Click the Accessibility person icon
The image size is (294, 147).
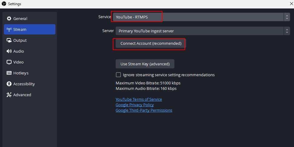click(9, 84)
